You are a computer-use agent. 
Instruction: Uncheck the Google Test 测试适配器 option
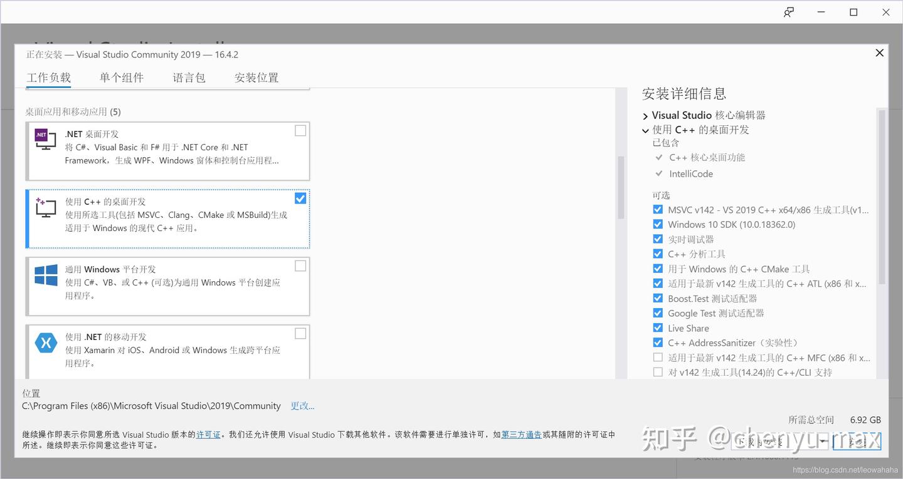[x=658, y=313]
